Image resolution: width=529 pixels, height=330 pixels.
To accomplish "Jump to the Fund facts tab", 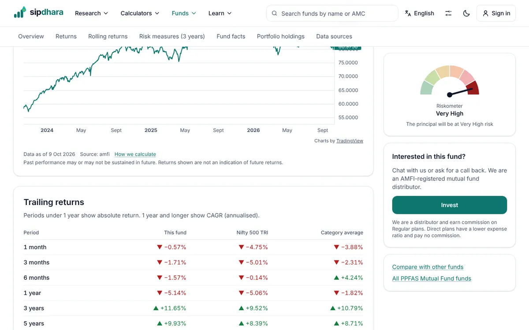I will 231,37.
